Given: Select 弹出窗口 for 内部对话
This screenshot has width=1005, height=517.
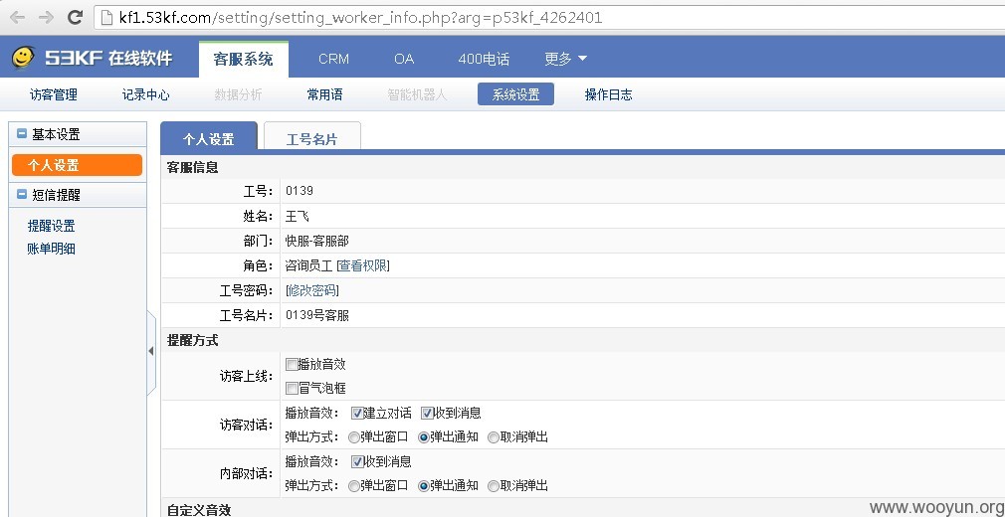Looking at the screenshot, I should [x=354, y=486].
